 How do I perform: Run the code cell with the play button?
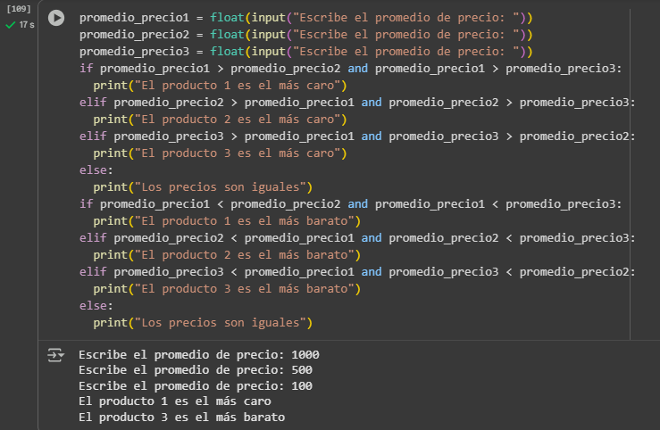coord(56,18)
